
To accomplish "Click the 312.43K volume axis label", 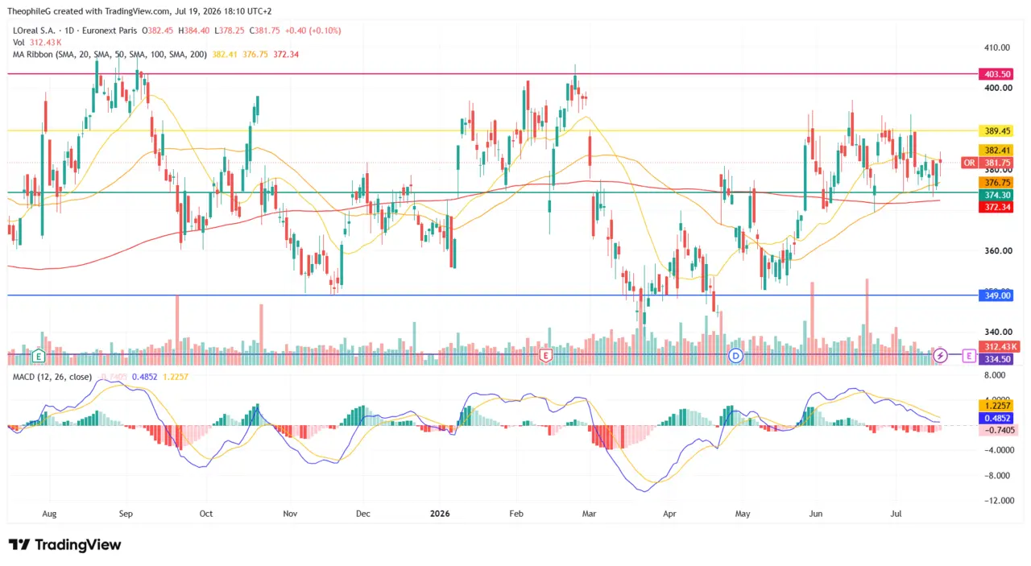I will click(x=1000, y=346).
